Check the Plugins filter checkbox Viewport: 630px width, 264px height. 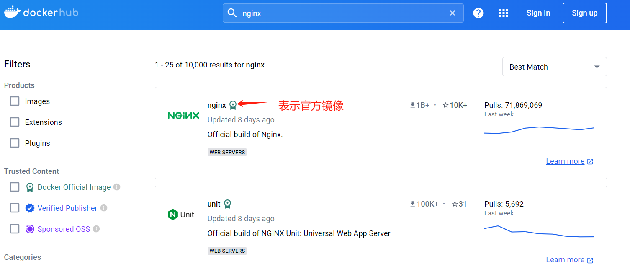pos(15,143)
